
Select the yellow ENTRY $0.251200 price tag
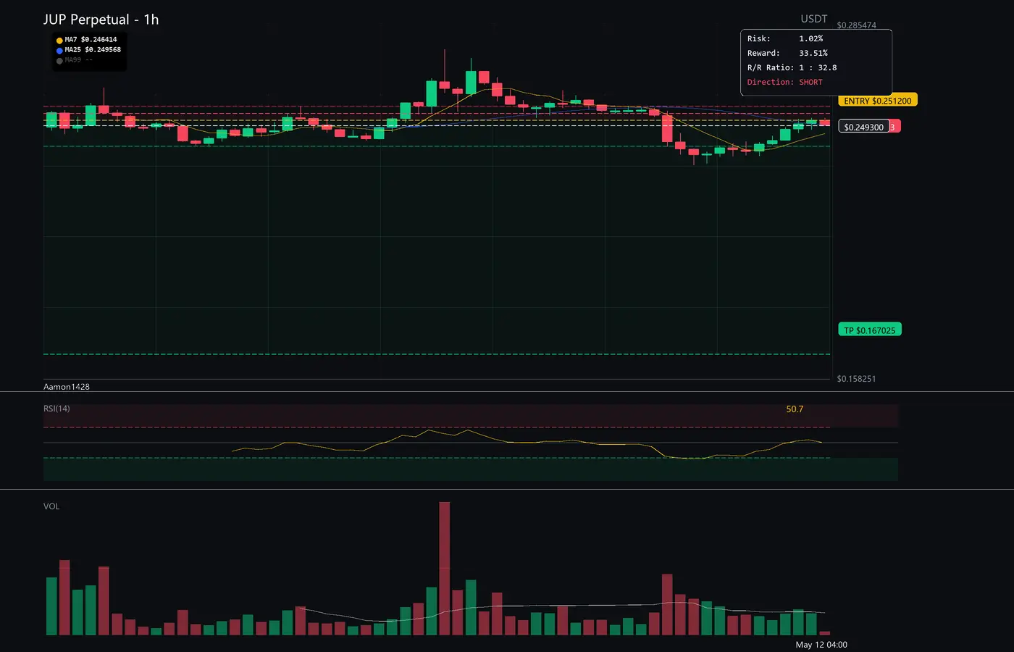pos(878,101)
